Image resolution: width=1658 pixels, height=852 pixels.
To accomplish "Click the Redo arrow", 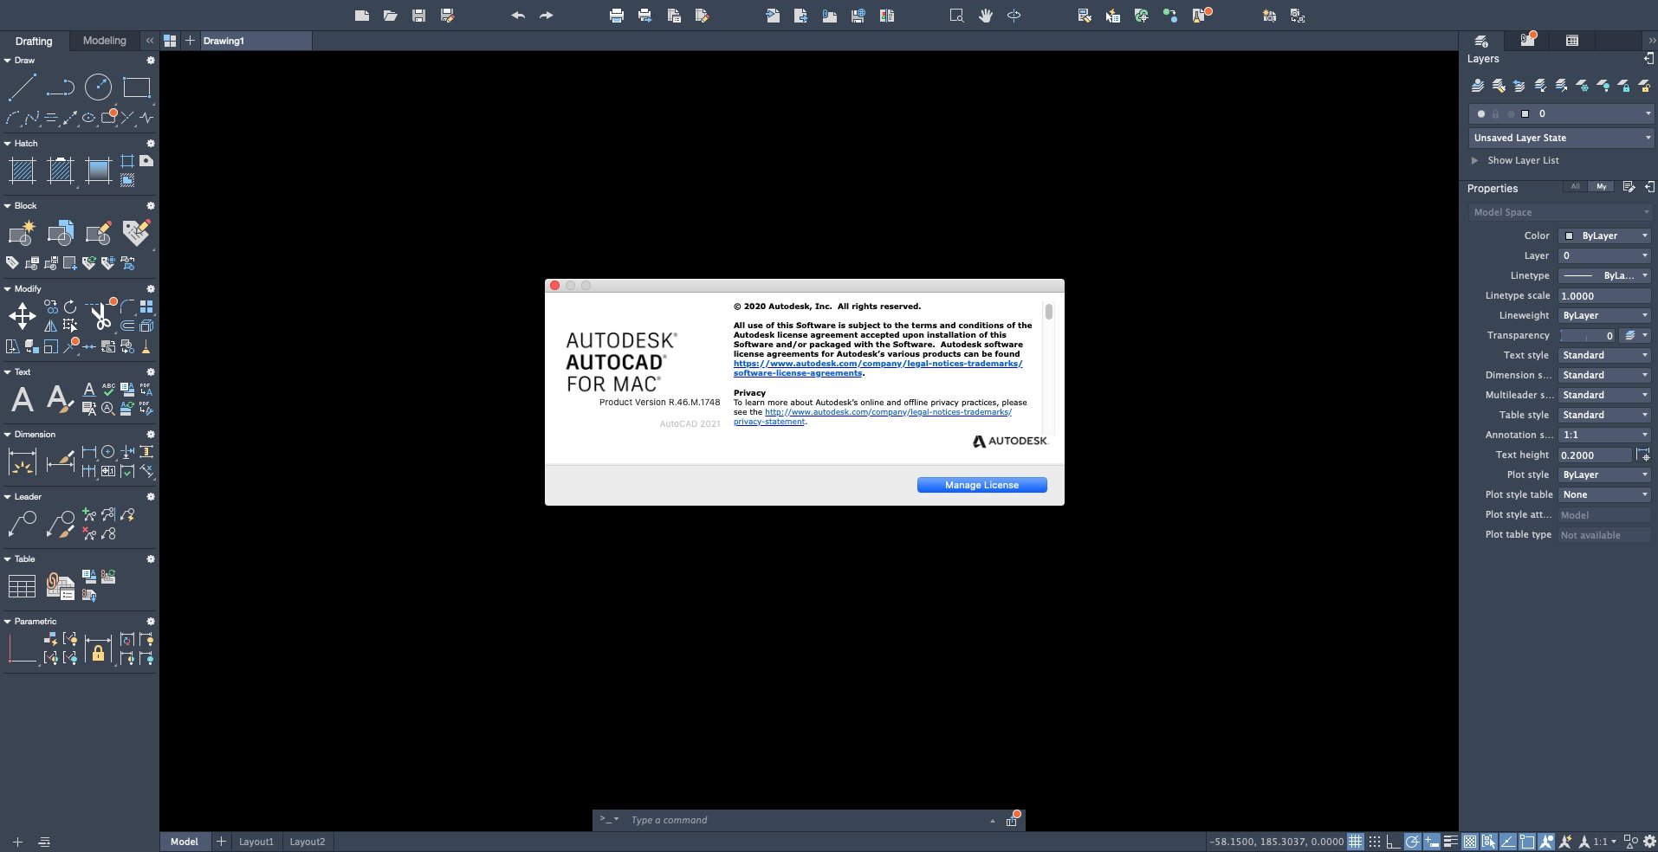I will 546,16.
